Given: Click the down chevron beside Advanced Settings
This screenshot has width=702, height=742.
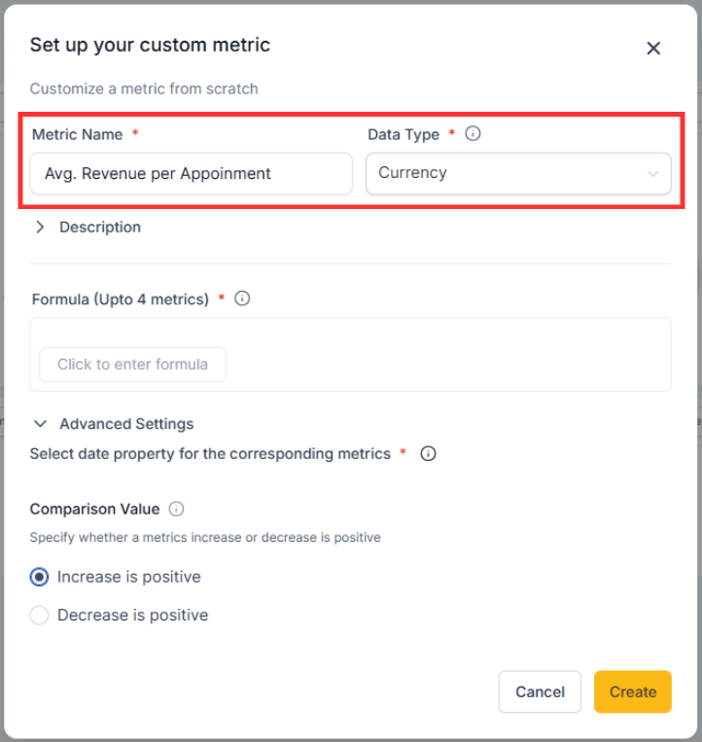Looking at the screenshot, I should pyautogui.click(x=40, y=424).
